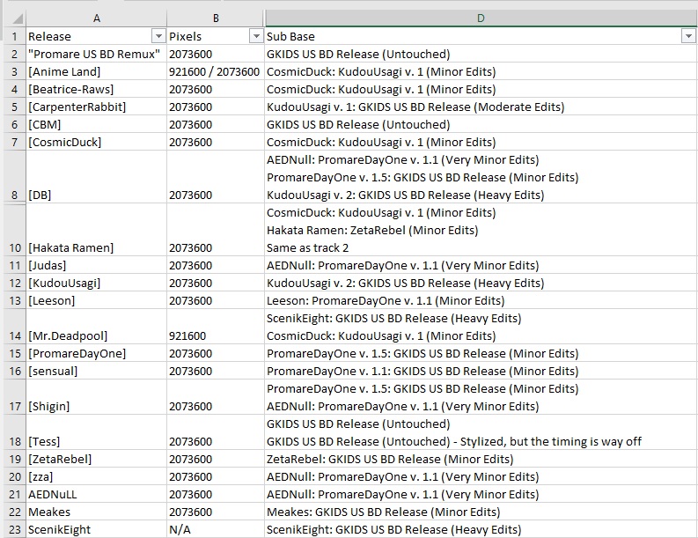Select row header 8
Viewport: 698px width, 538px height.
[x=14, y=177]
